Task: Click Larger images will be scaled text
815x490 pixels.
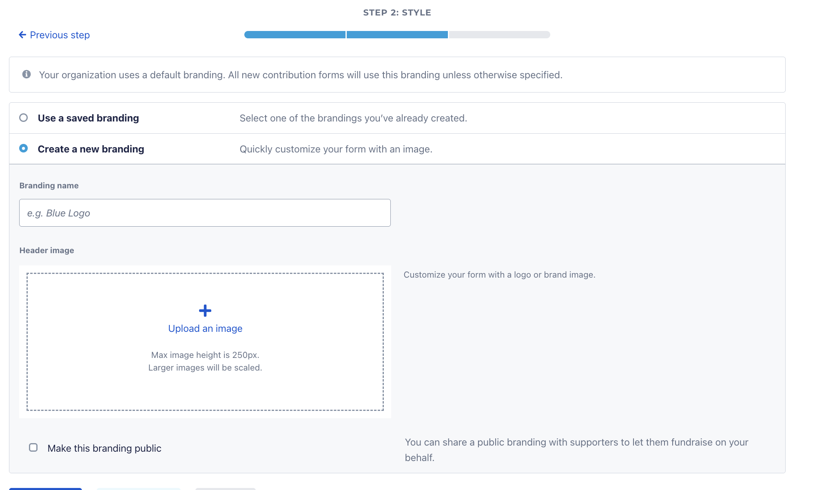Action: pos(205,368)
